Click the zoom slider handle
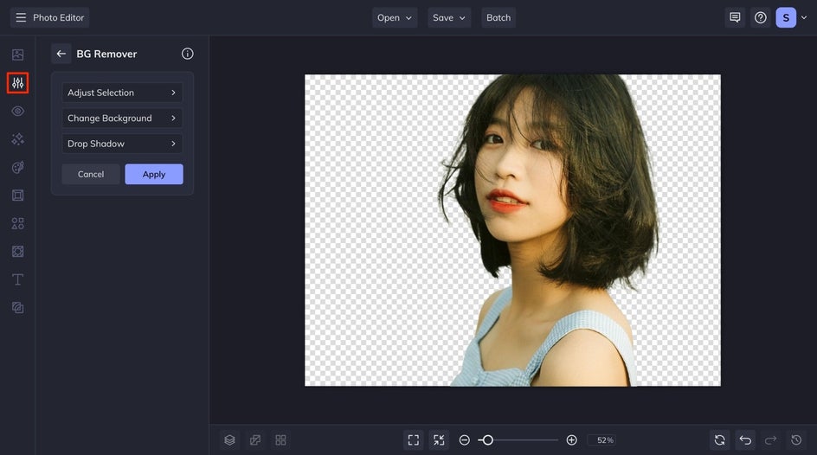 pos(487,440)
